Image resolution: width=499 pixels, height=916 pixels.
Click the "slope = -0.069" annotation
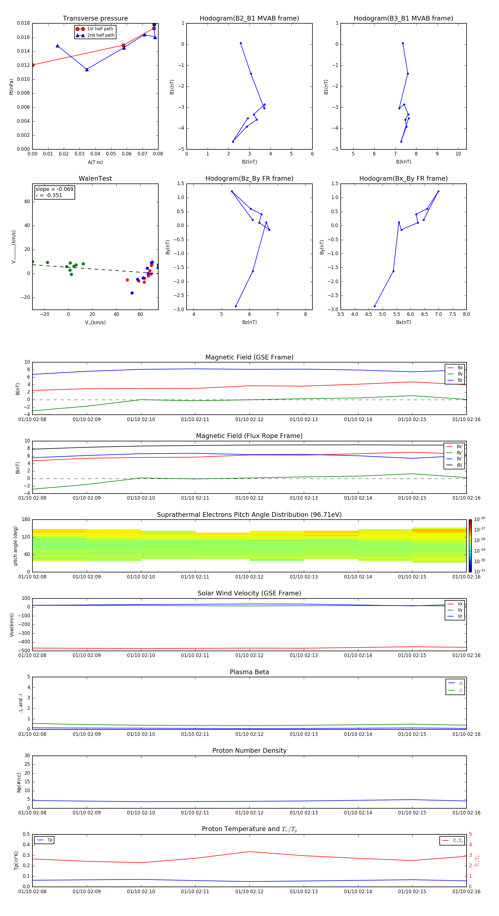54,189
